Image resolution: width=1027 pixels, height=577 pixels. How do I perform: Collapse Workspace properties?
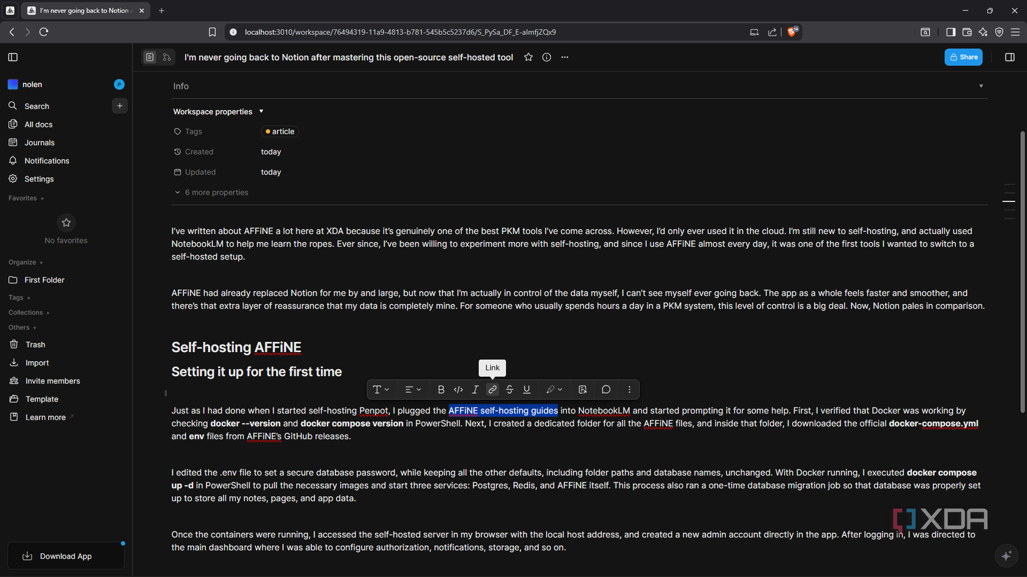[218, 112]
